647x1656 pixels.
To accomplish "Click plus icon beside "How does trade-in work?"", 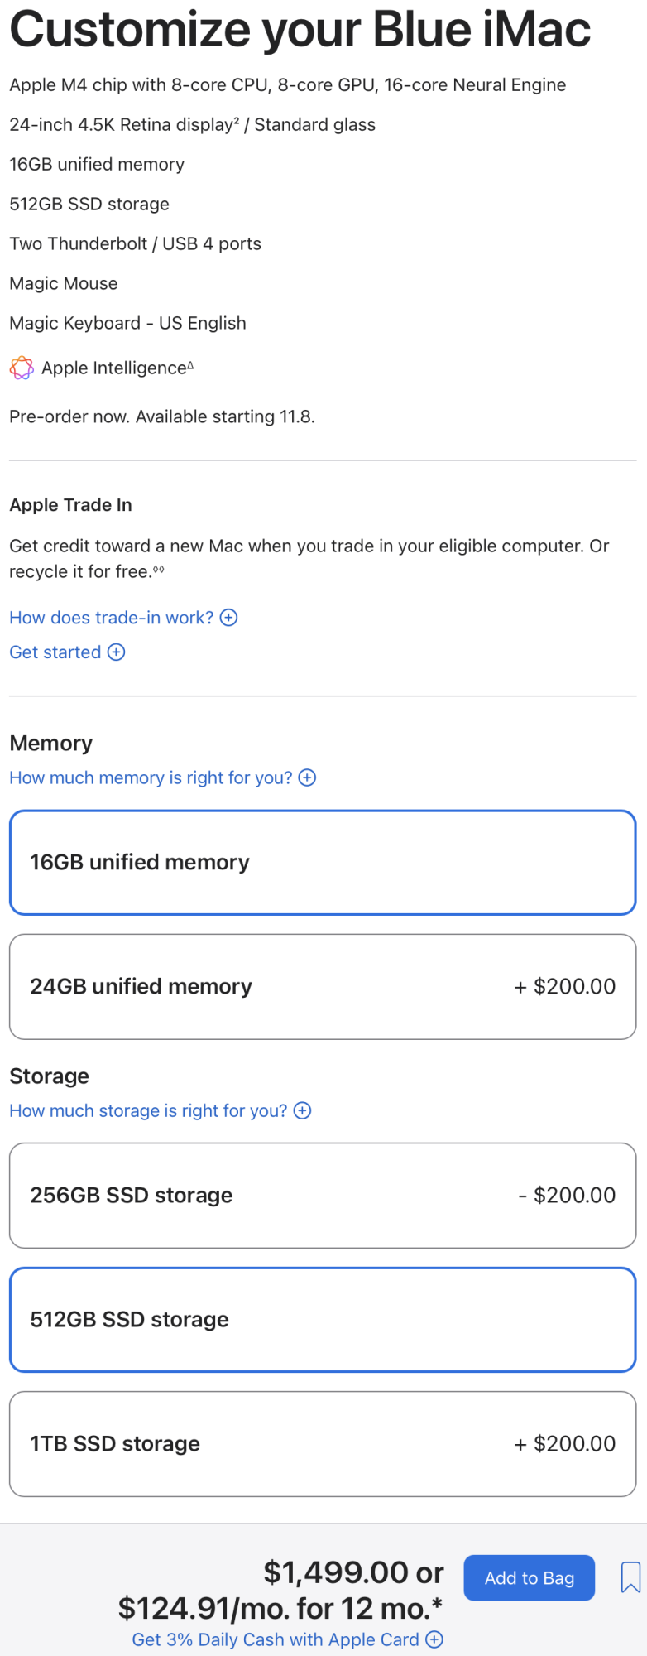I will [229, 618].
